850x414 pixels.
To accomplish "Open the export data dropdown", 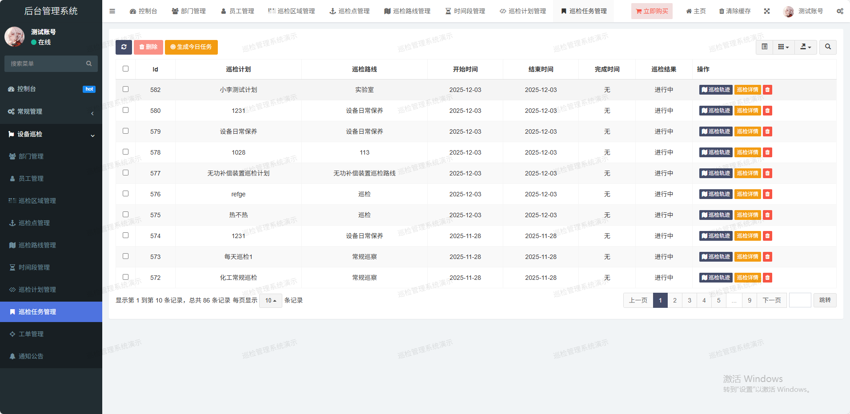I will (806, 47).
